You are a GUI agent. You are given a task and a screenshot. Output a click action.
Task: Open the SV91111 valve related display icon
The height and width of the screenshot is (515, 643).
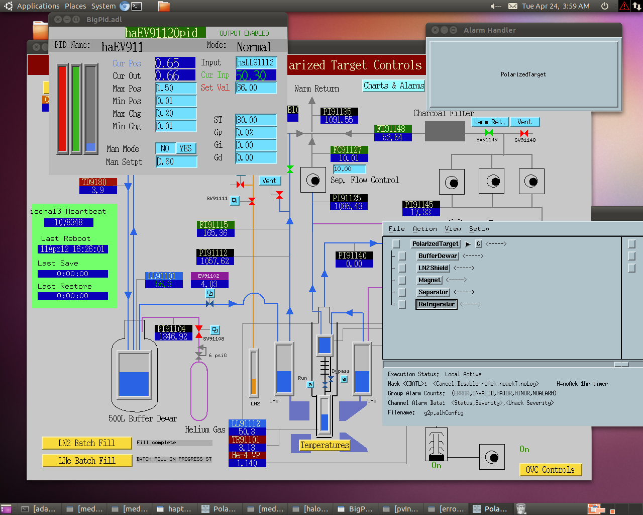click(235, 201)
